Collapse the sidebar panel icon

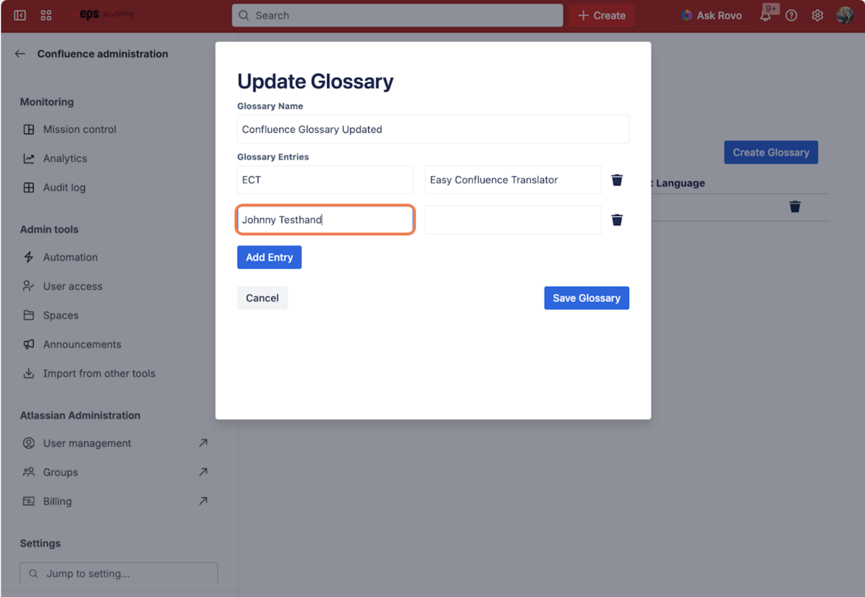[x=20, y=15]
